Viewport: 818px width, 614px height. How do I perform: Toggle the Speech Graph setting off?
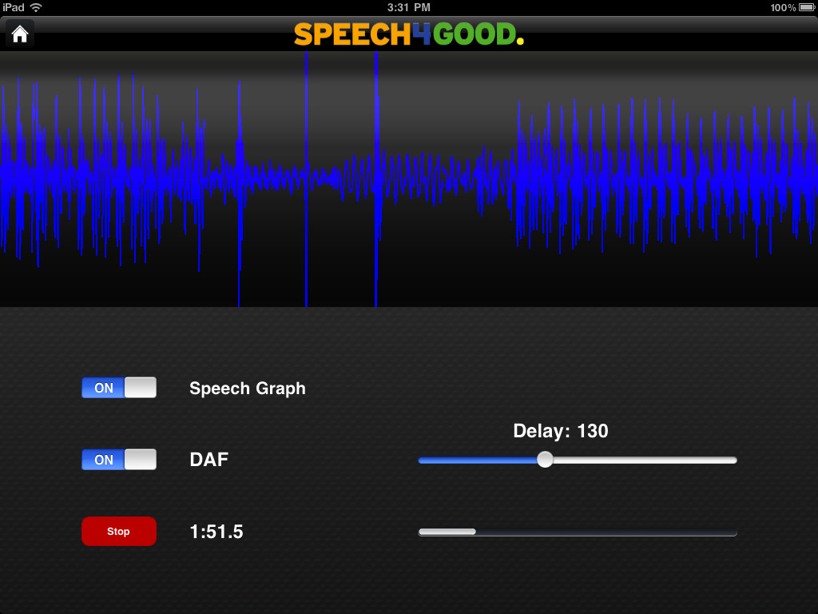click(118, 388)
